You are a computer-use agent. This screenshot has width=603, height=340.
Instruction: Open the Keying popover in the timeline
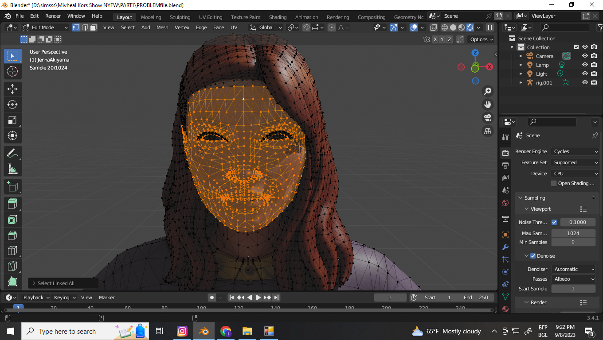point(64,297)
